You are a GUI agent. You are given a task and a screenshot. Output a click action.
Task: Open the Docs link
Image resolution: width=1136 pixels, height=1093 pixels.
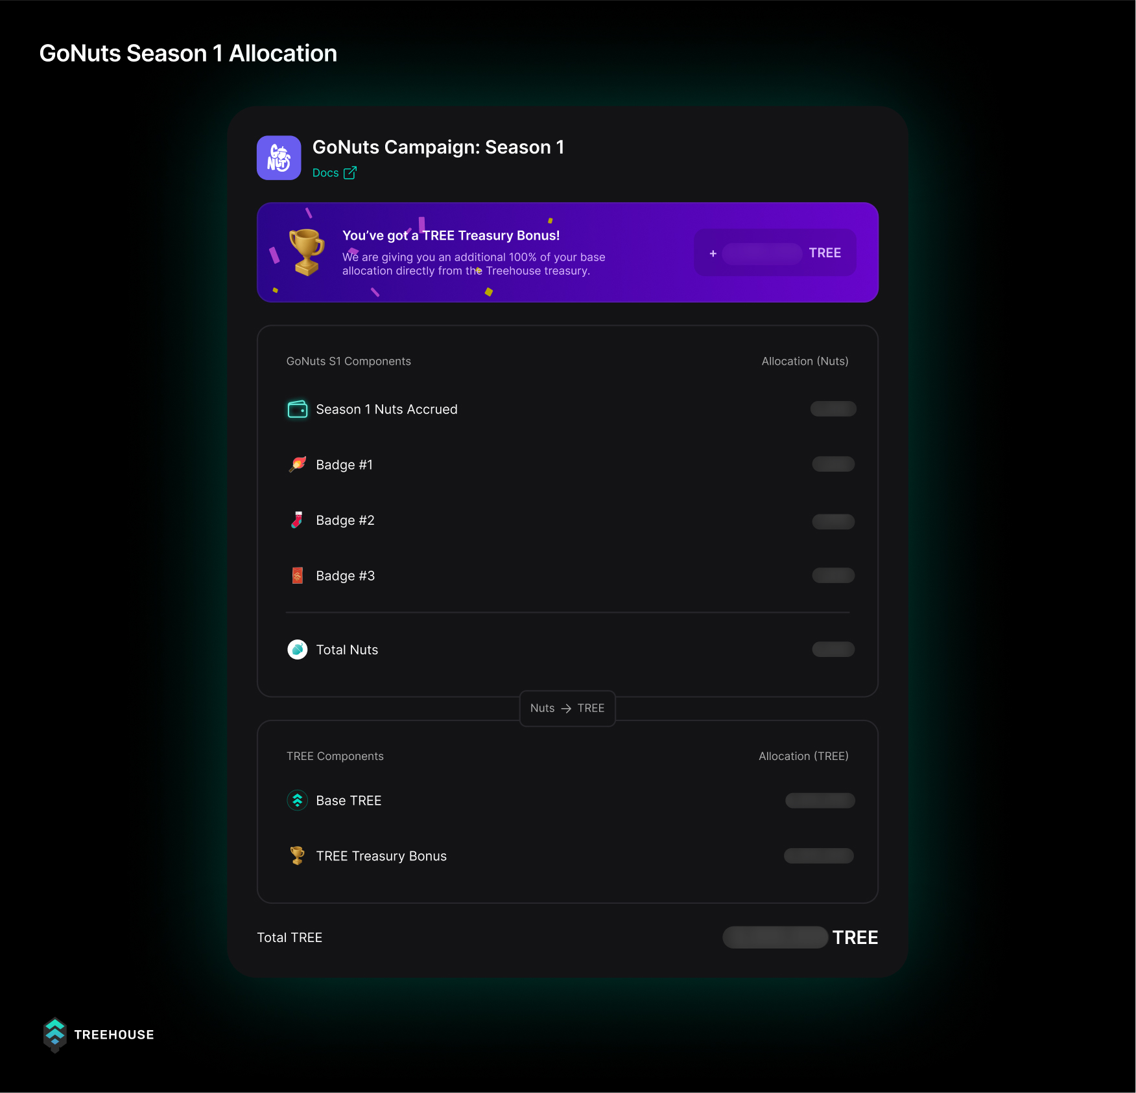[325, 173]
